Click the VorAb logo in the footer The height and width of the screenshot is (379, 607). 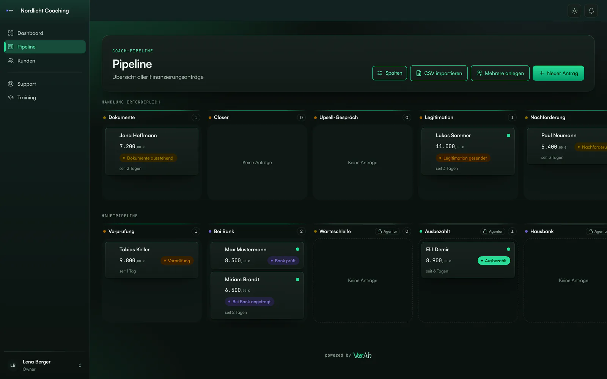click(x=362, y=356)
